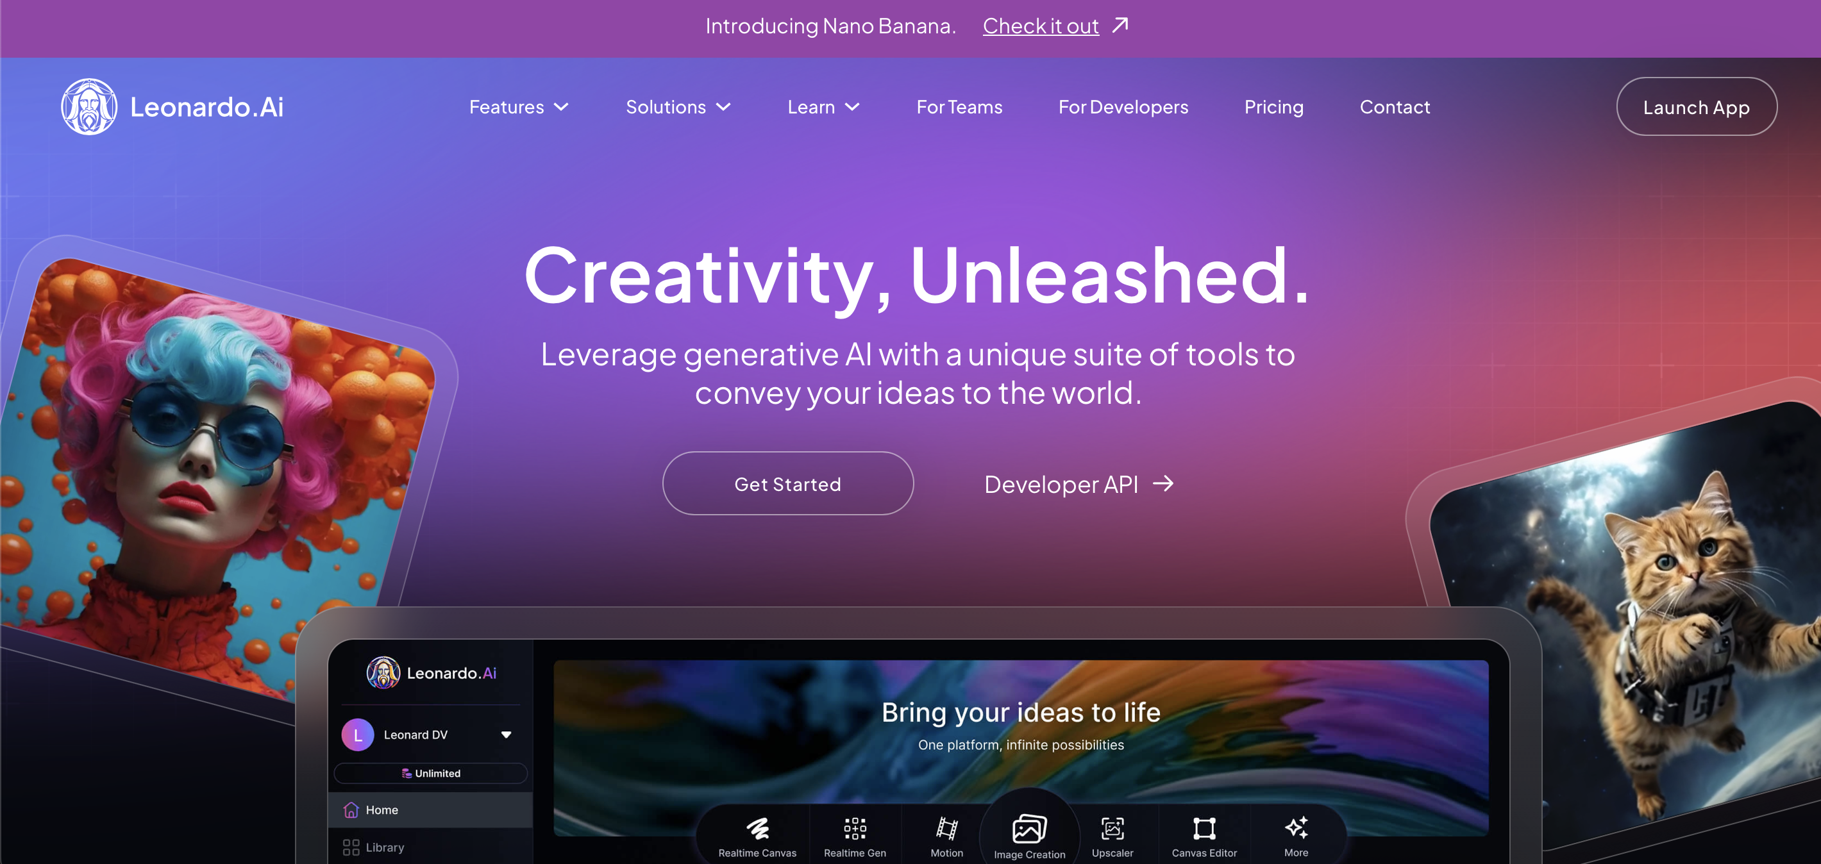Click the Get Started button

(x=787, y=483)
